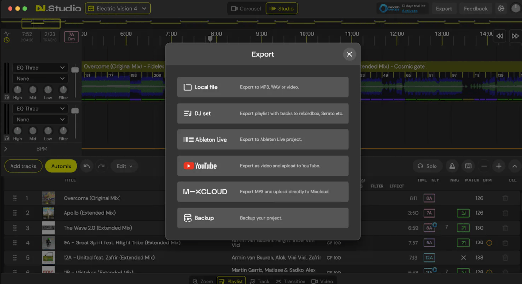Skip backward with rewind button
Viewport: 522px width, 284px height.
click(x=500, y=36)
